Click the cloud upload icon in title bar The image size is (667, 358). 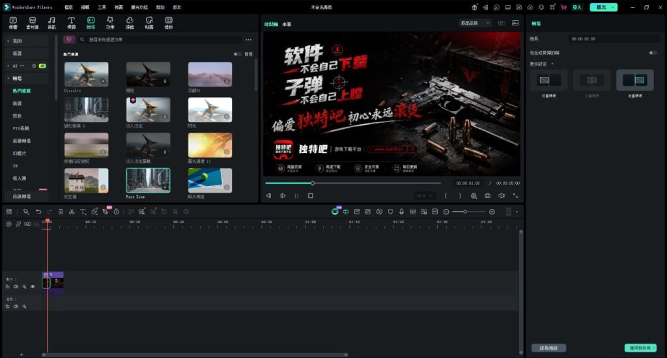530,7
